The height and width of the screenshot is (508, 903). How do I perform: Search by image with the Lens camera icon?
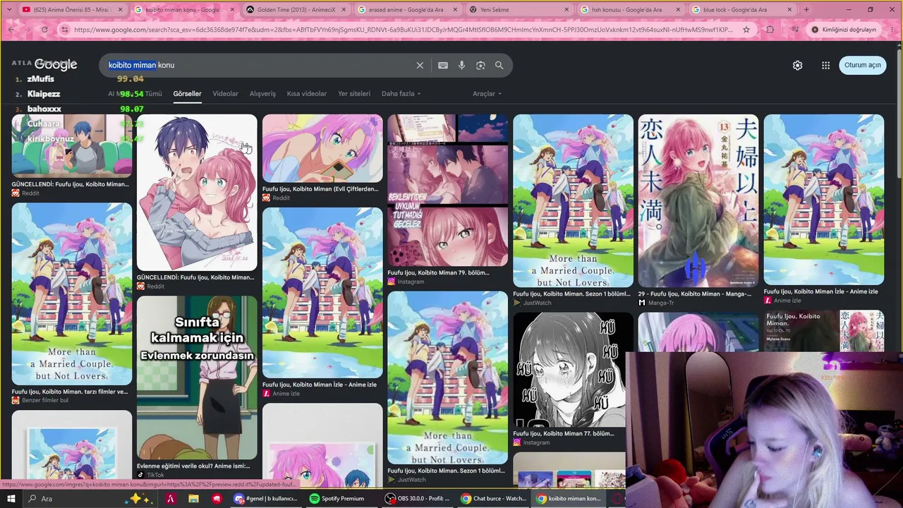(480, 65)
